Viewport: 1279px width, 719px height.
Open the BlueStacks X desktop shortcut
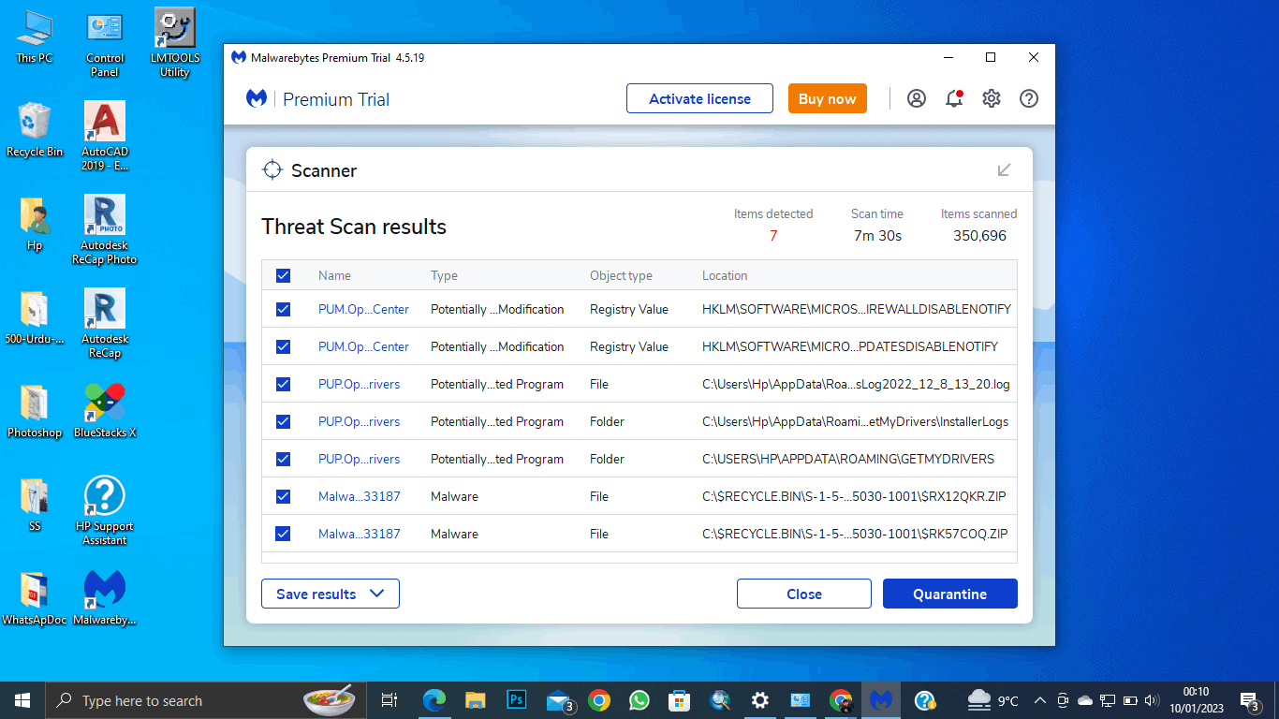click(x=105, y=412)
